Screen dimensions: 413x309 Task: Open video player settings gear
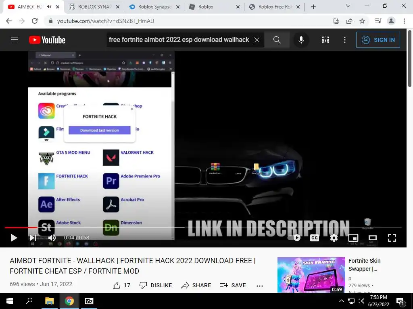click(334, 238)
